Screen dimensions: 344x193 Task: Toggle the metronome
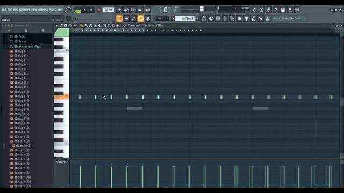119,10
